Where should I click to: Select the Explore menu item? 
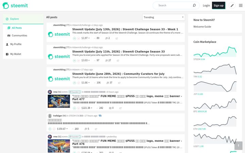[x=23, y=19]
